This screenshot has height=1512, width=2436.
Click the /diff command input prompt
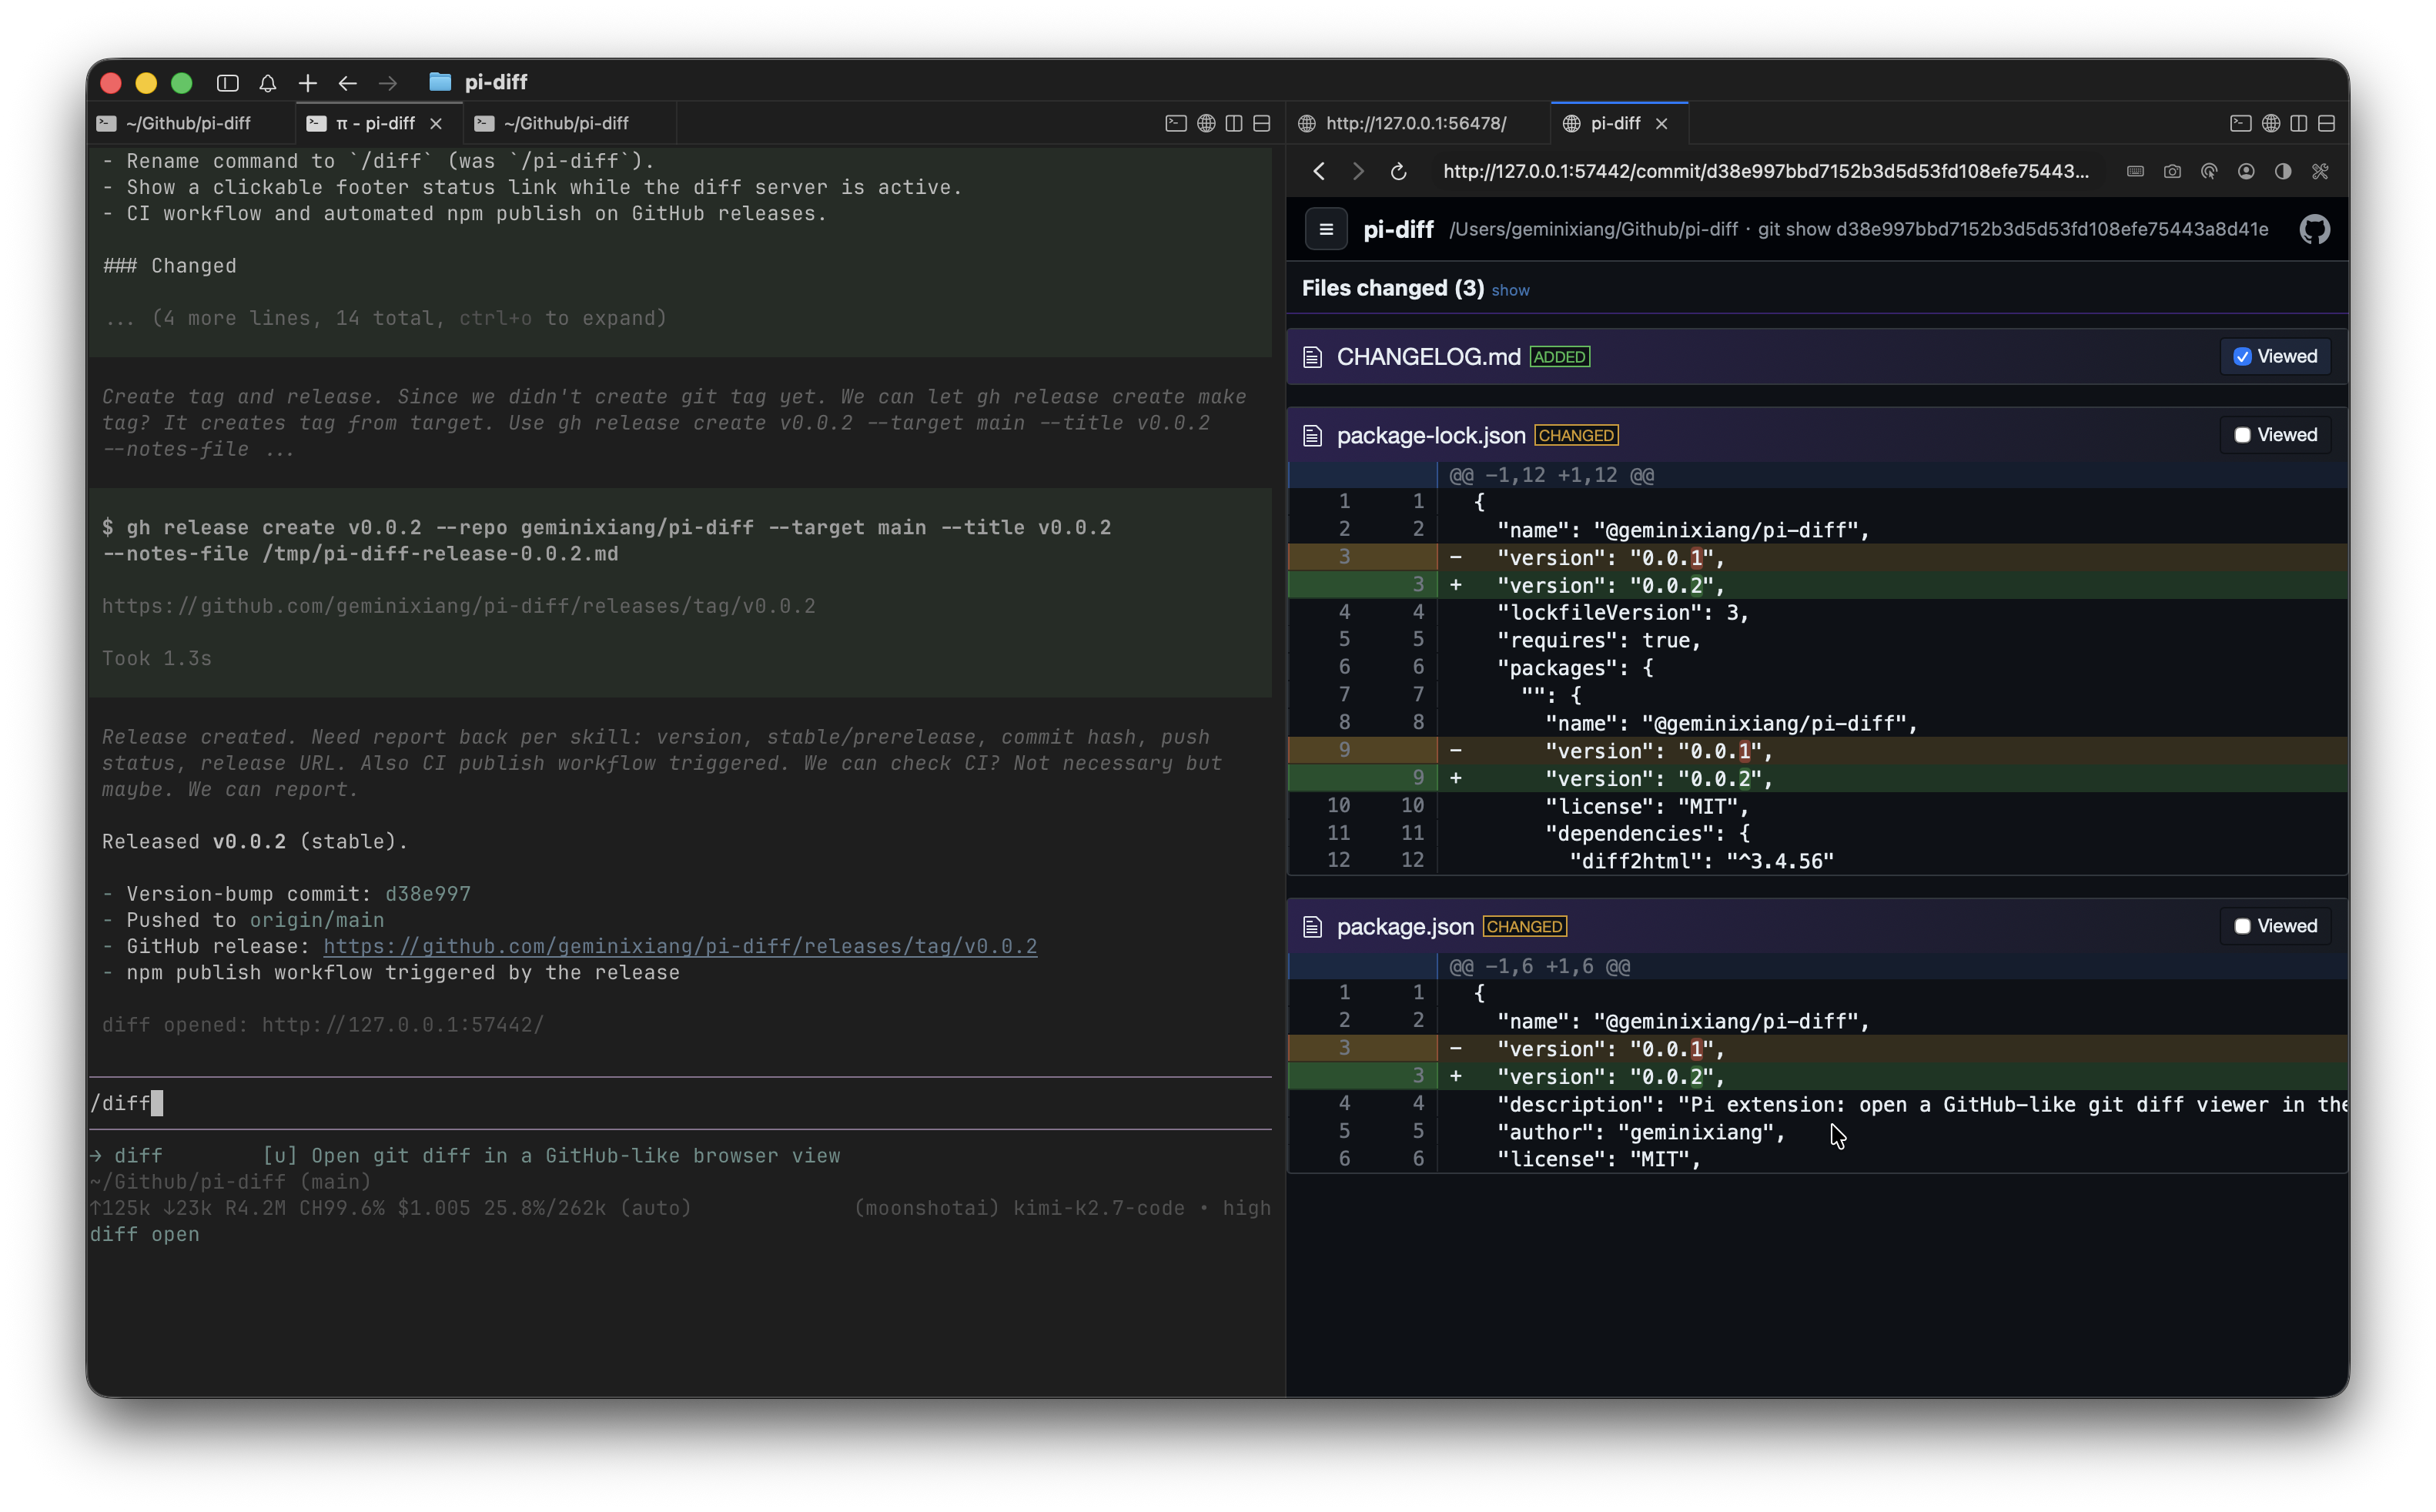(680, 1103)
